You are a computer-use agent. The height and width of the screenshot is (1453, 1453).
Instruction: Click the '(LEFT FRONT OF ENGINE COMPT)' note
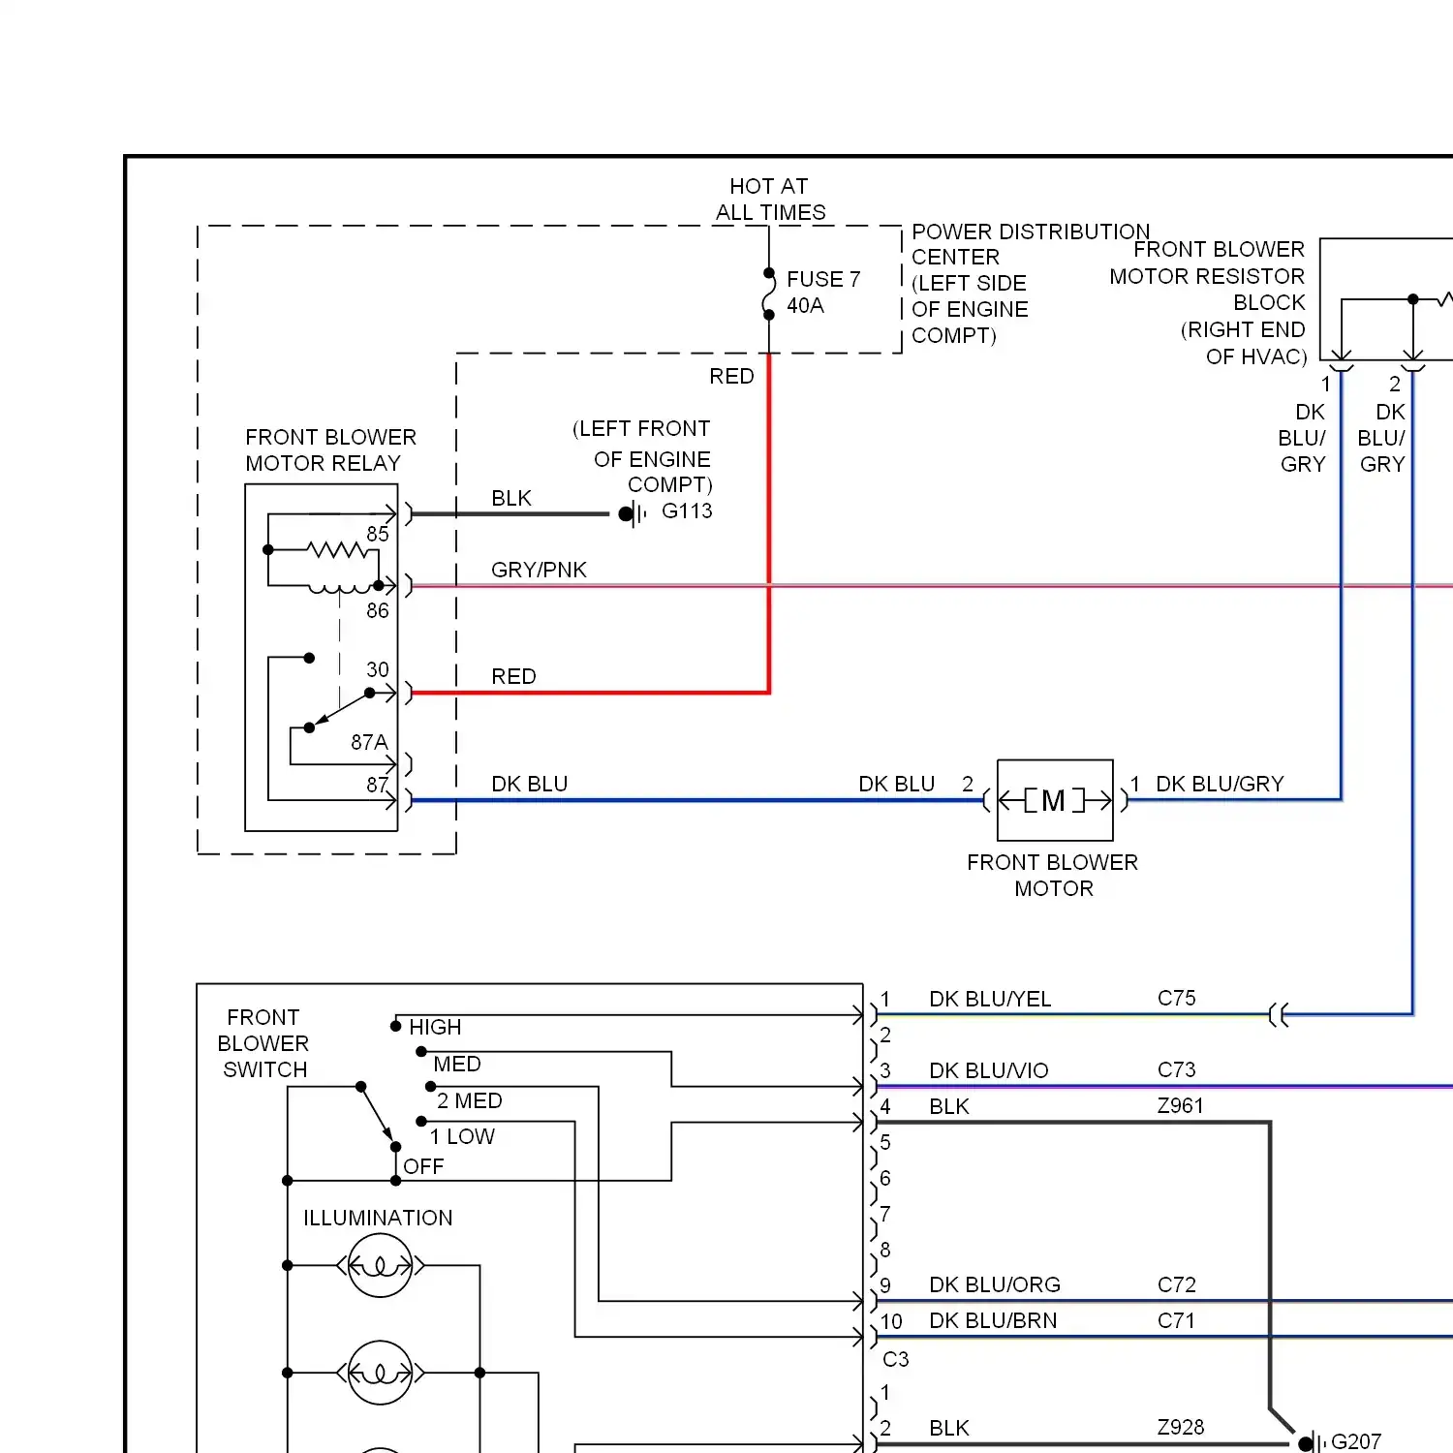click(642, 456)
